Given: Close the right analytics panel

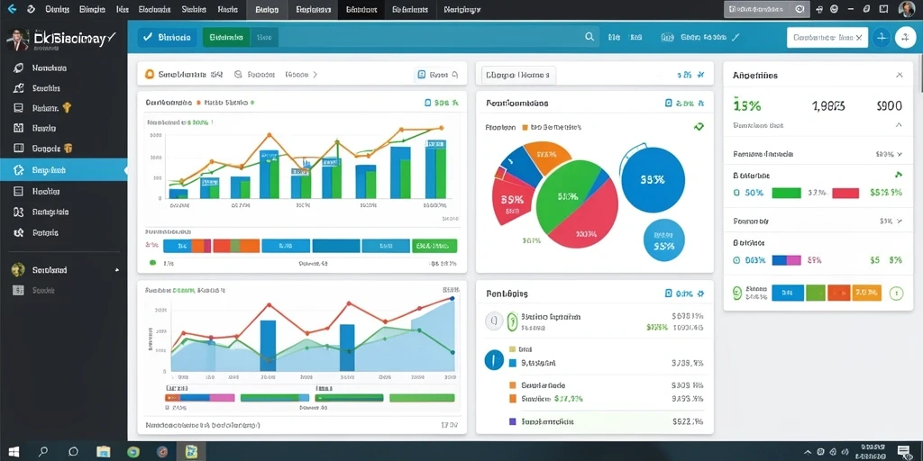Looking at the screenshot, I should tap(900, 75).
